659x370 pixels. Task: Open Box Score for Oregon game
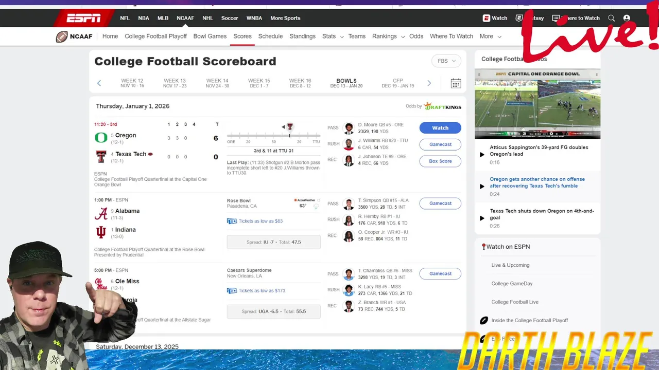(x=440, y=161)
